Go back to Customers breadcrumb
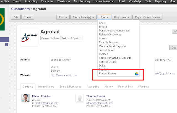Viewport: 177px width, 113px height. (20, 9)
